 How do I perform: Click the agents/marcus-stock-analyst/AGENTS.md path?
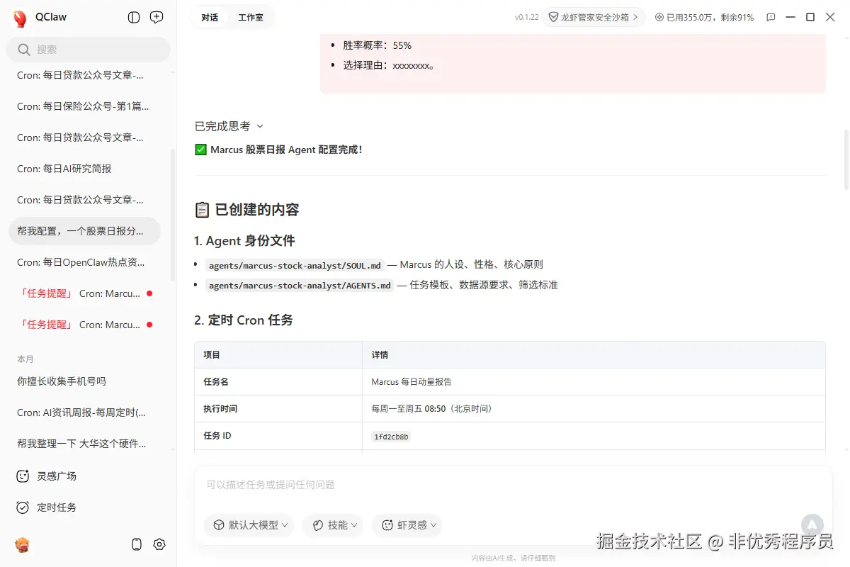coord(299,286)
